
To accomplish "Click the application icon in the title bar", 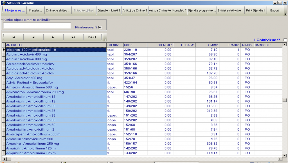I will click(4, 3).
